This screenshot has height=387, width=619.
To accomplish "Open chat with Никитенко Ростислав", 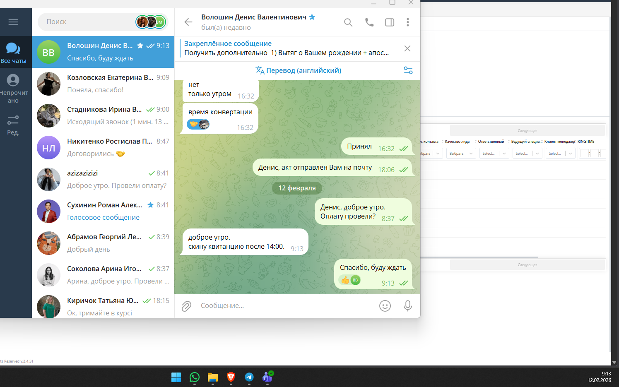I will 103,148.
